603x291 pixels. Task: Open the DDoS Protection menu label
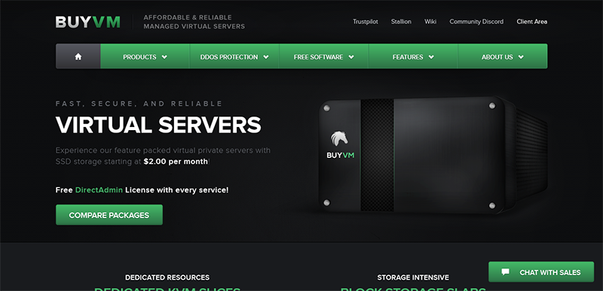coord(229,57)
